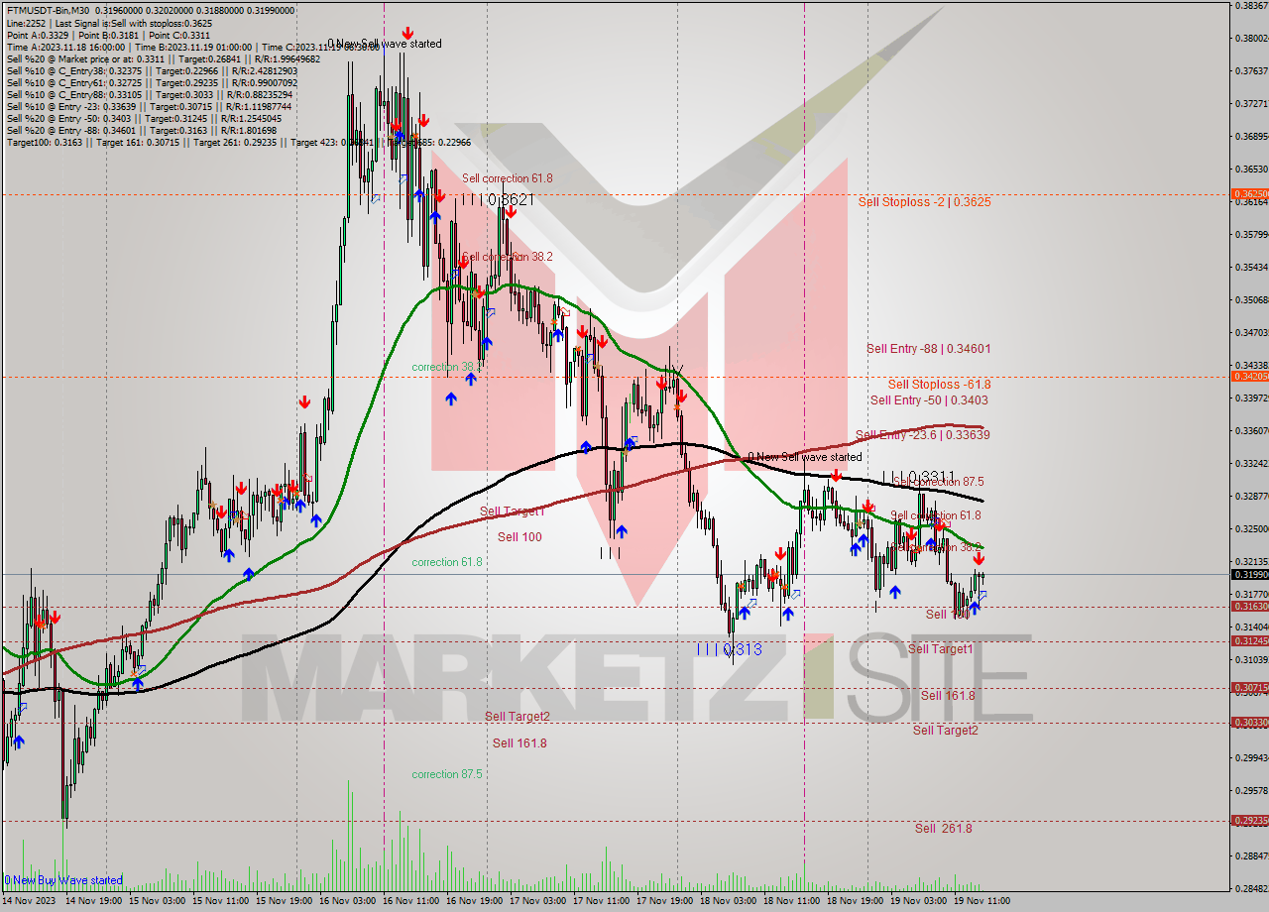The height and width of the screenshot is (912, 1269).
Task: Click the '14 Nov 2023' time axis label
Action: pos(28,901)
